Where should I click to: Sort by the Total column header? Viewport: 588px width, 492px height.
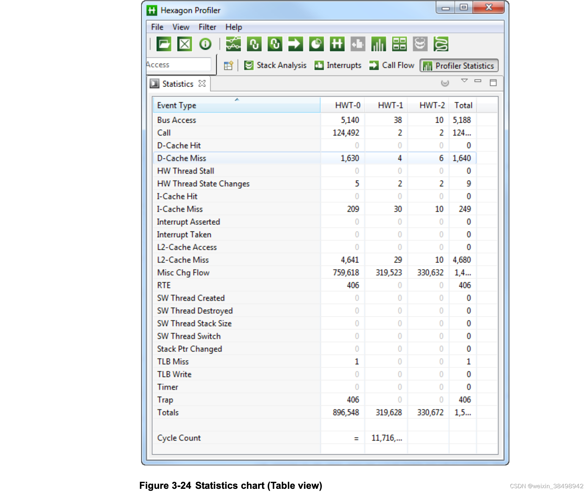coord(463,105)
